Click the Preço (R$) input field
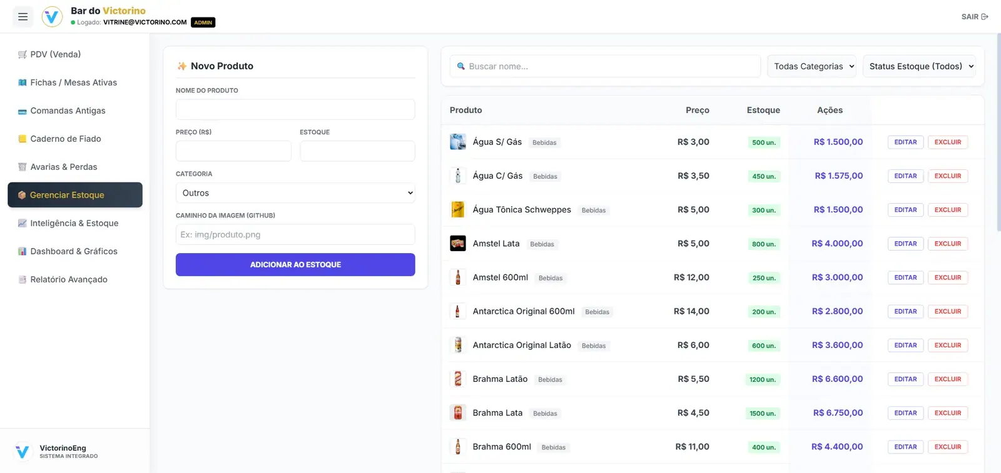 [233, 151]
